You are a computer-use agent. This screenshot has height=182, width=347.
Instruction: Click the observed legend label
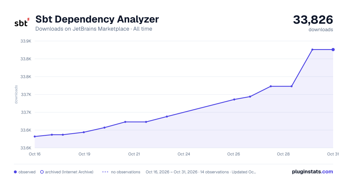[x=27, y=172]
